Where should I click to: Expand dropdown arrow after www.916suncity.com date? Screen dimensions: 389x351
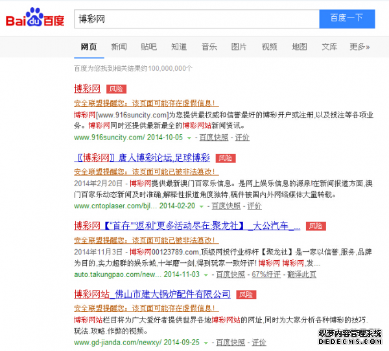pos(189,138)
